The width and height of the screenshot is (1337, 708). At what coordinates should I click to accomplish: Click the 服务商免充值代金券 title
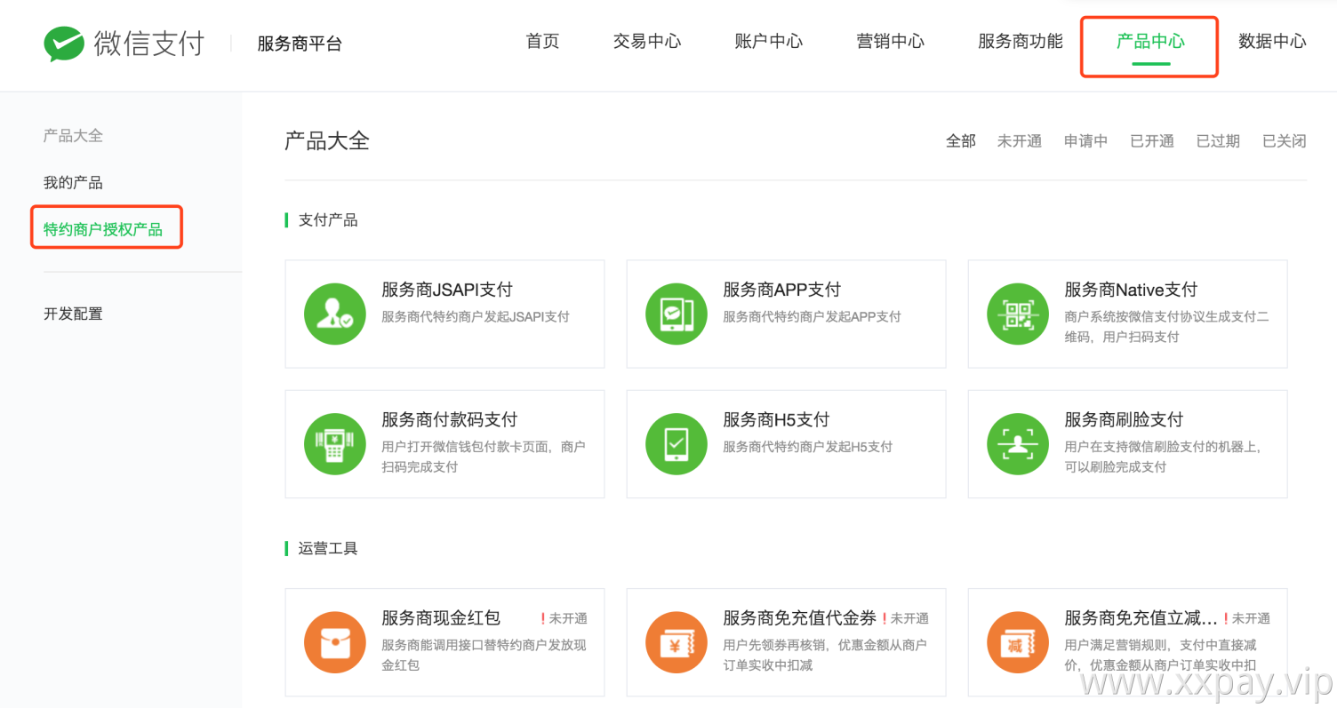coord(799,618)
